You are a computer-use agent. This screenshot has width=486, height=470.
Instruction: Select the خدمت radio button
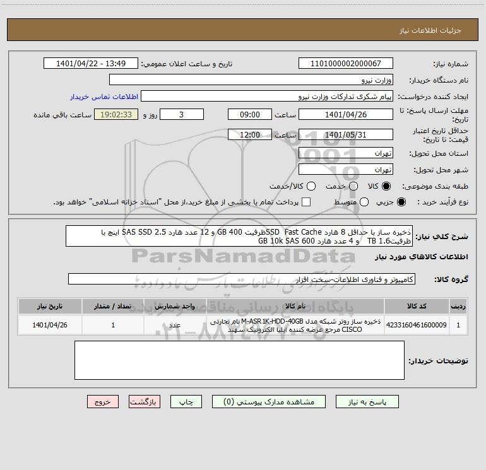click(353, 186)
